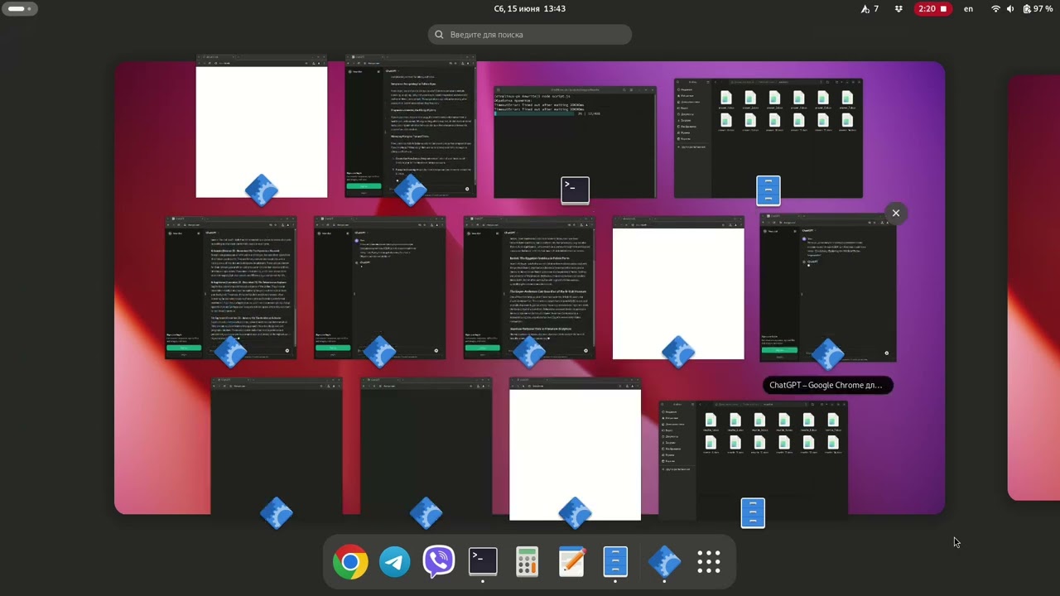1060x596 pixels.
Task: Open the Terminal dock icon
Action: [x=483, y=561]
